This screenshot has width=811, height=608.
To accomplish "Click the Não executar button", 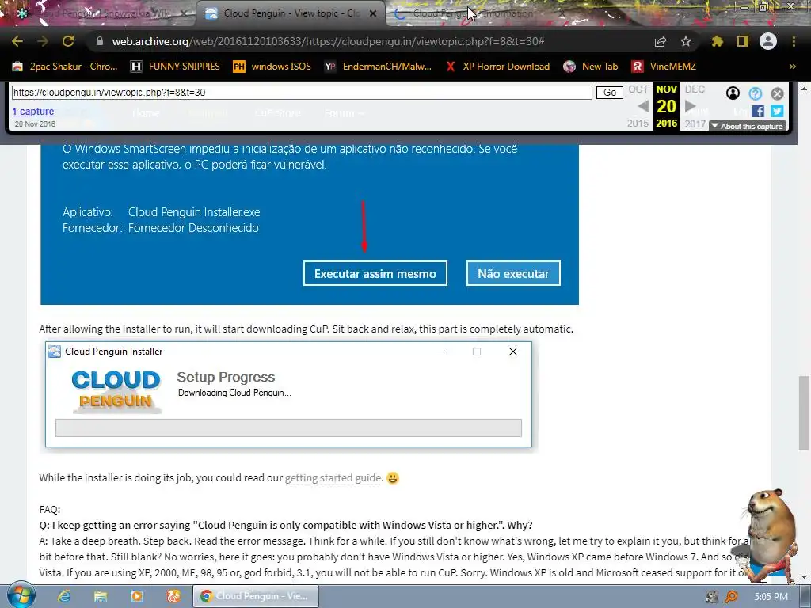I will click(x=513, y=273).
